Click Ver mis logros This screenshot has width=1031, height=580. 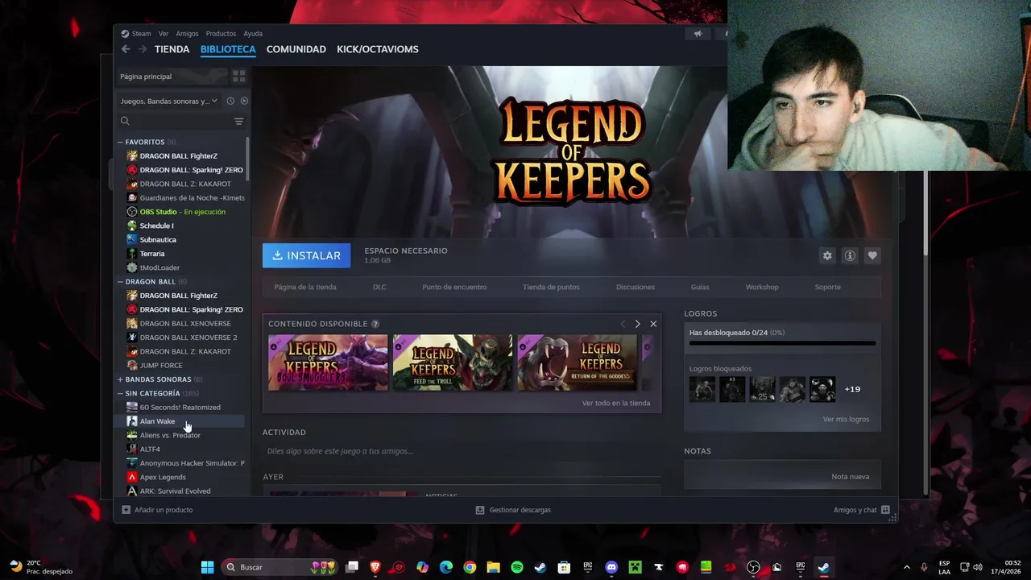click(x=846, y=419)
